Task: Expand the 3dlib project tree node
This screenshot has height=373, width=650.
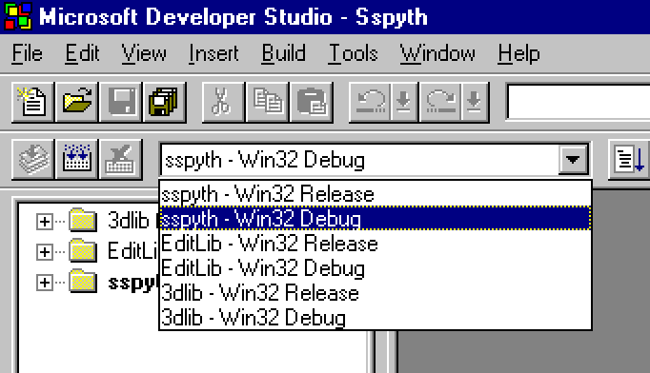Action: (x=45, y=222)
